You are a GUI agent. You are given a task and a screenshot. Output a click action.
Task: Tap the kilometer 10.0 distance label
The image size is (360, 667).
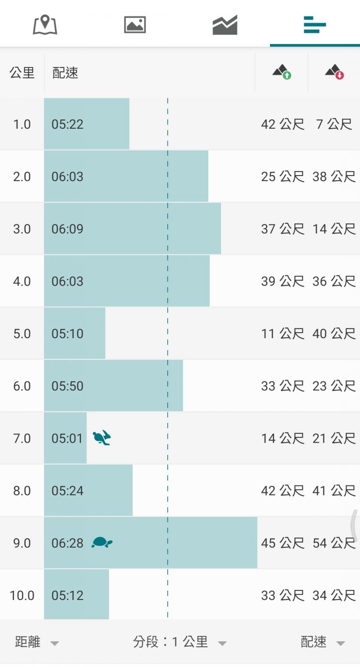[22, 595]
